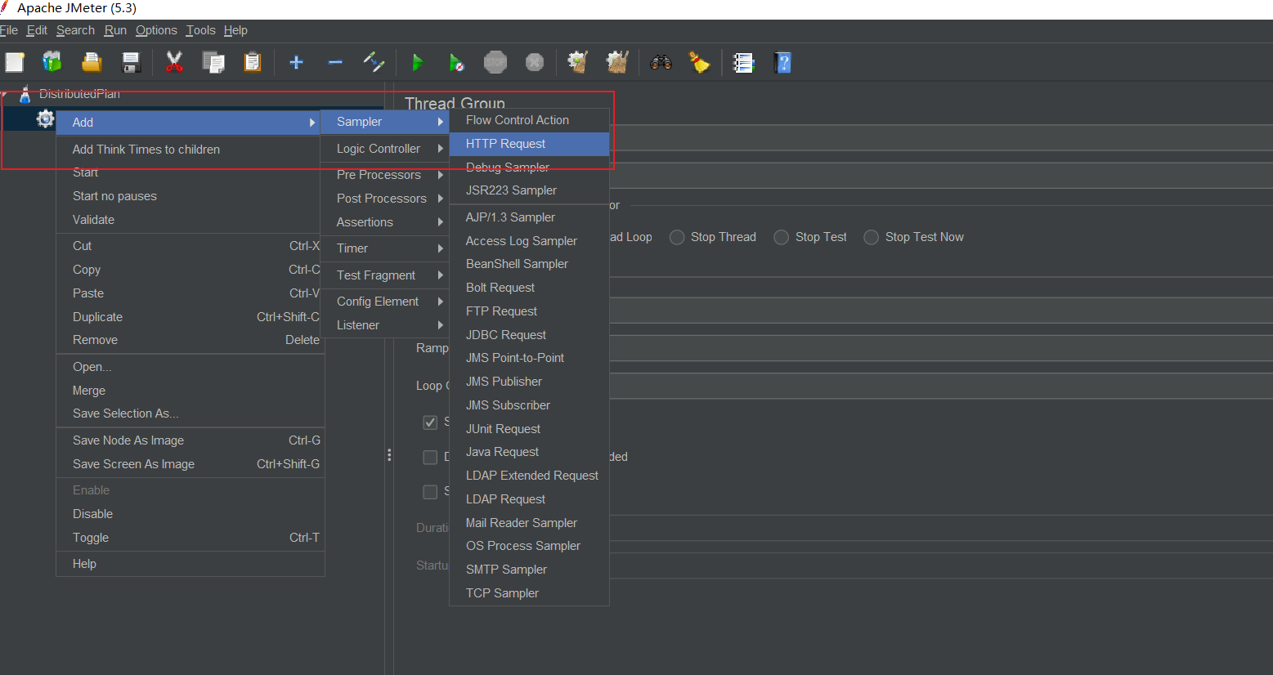Expand the Sampler submenu
Screen dimensions: 1273x675
[384, 122]
